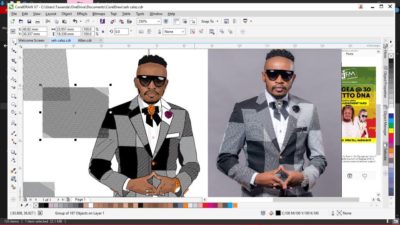
Task: Click the Publish to PDF icon
Action: [x=129, y=21]
